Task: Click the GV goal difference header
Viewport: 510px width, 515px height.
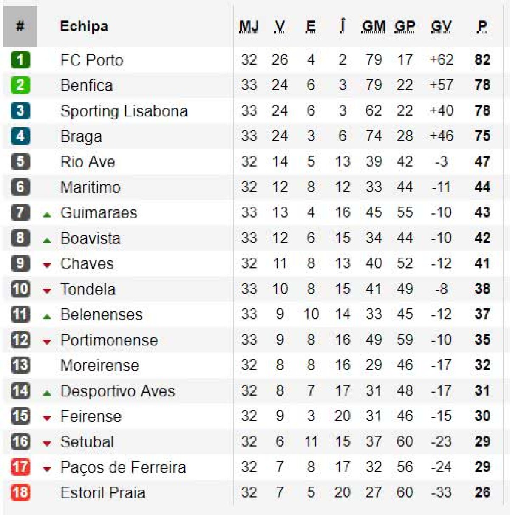Action: (x=441, y=27)
